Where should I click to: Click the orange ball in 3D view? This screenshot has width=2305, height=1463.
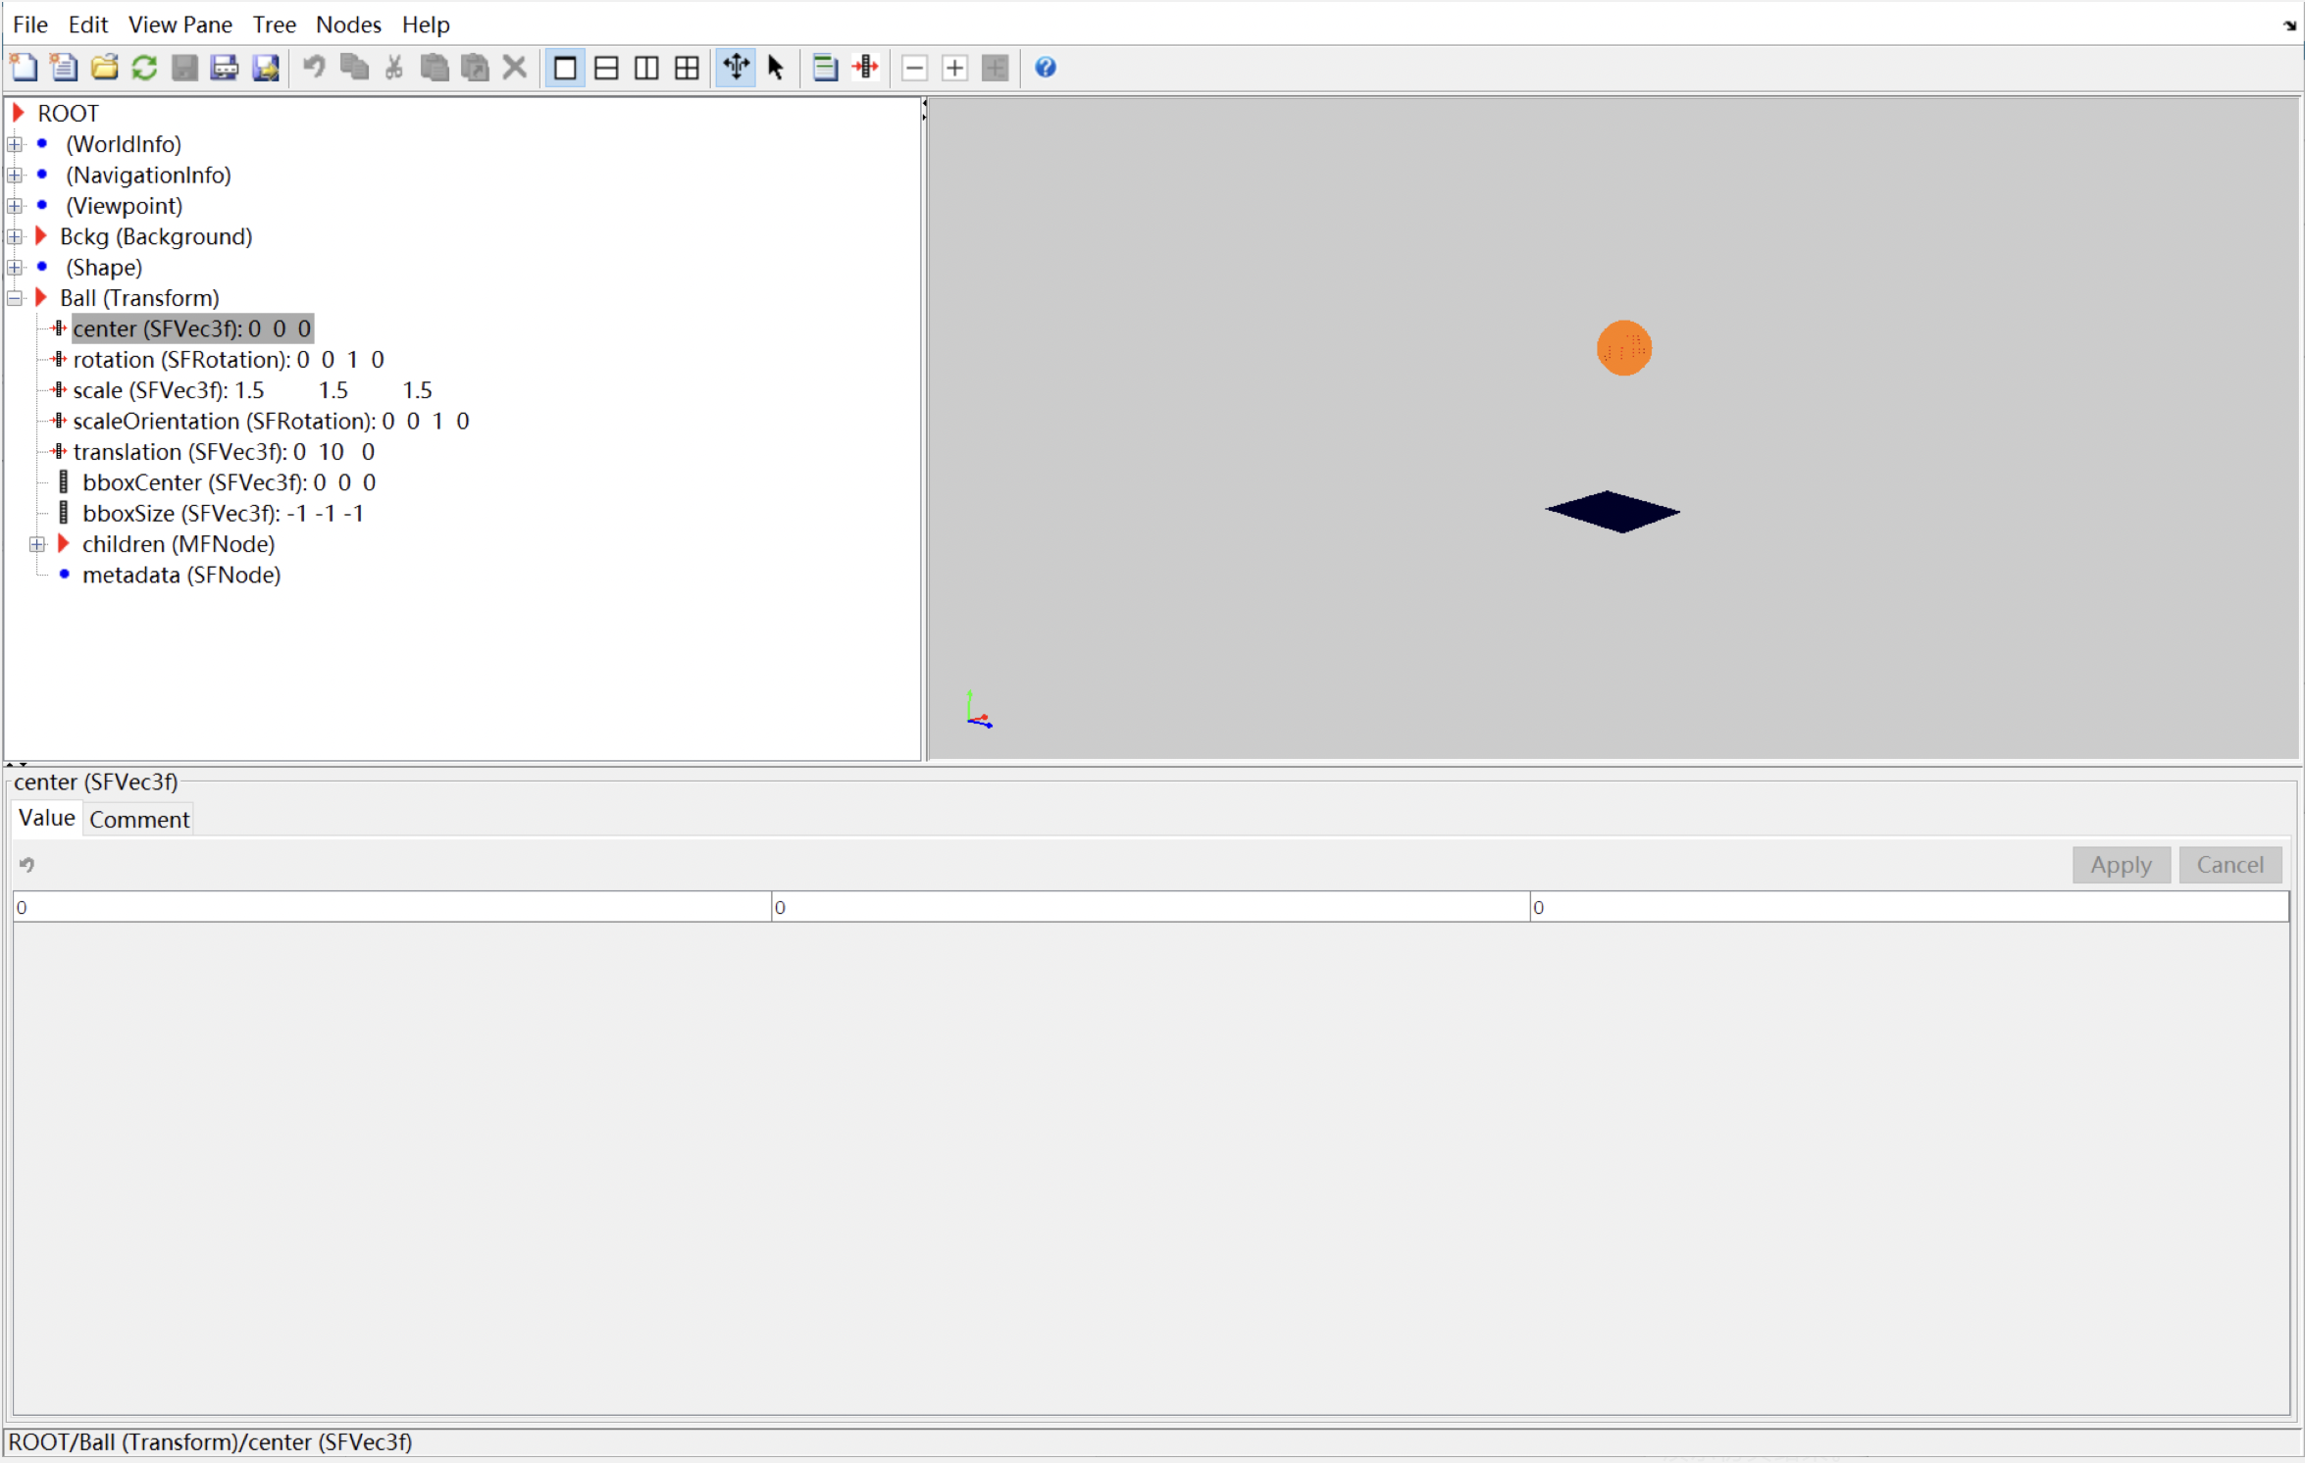[1623, 348]
